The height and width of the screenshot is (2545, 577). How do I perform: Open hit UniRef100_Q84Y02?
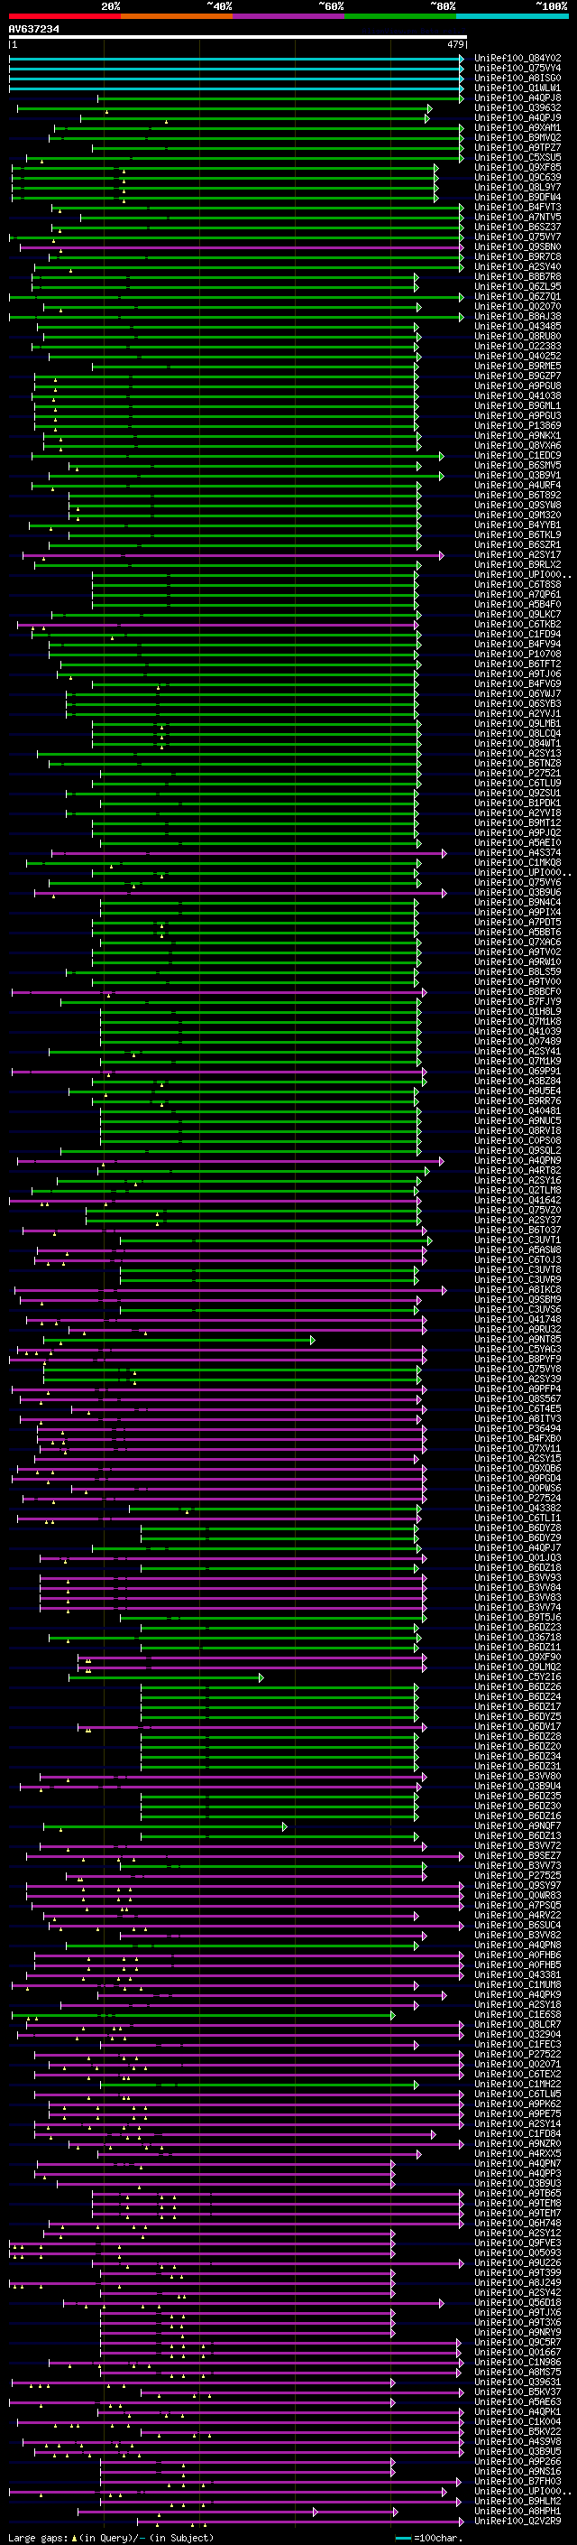(x=517, y=59)
